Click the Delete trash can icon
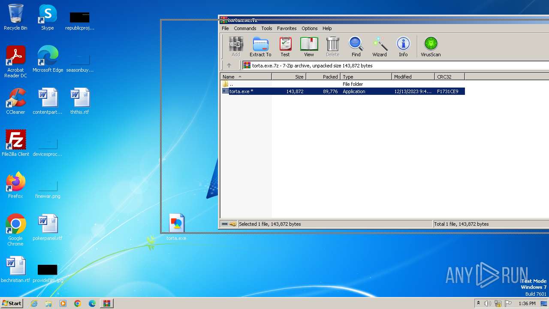This screenshot has width=549, height=309. (x=332, y=46)
